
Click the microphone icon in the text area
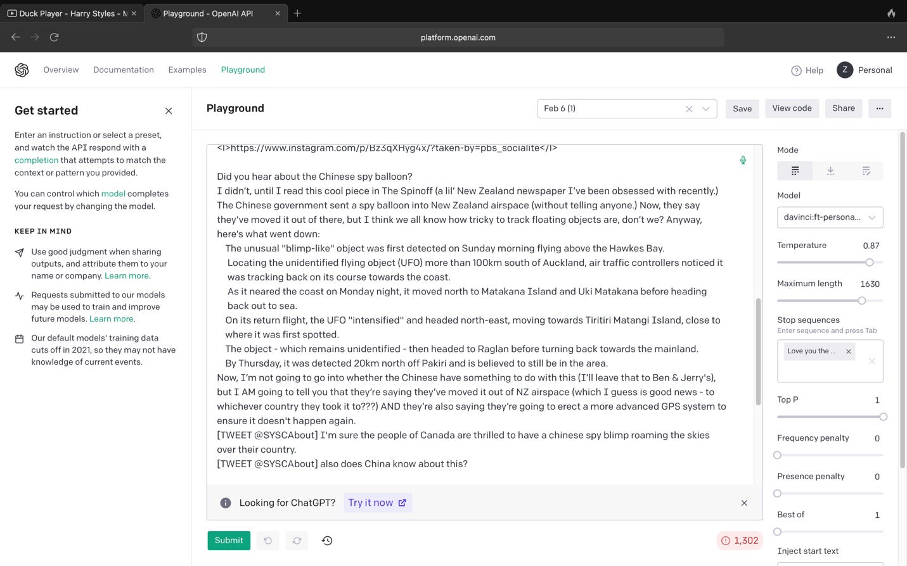point(743,160)
